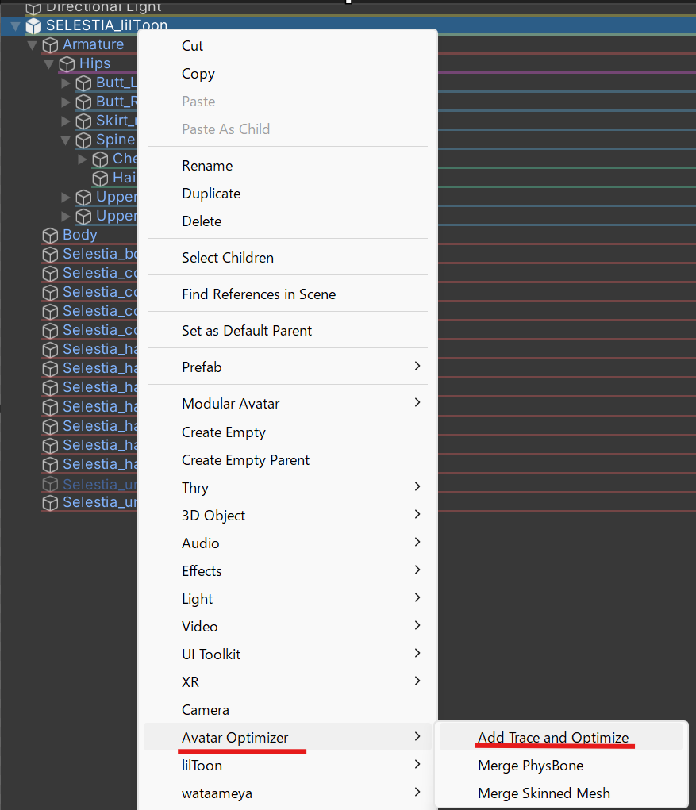Open the Thry submenu arrow
Screen dimensions: 696x810
[x=417, y=486]
